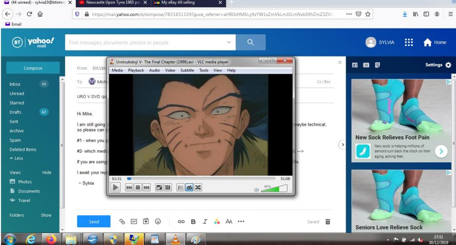
Task: Open the VLC Subtitle menu
Action: [187, 70]
